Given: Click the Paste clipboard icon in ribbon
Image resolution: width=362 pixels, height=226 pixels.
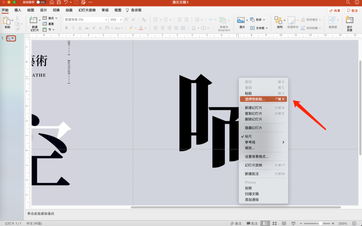Looking at the screenshot, I should tap(7, 20).
